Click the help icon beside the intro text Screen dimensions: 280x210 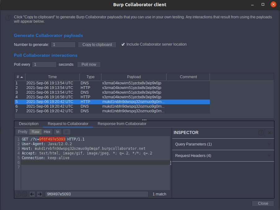(x=8, y=18)
